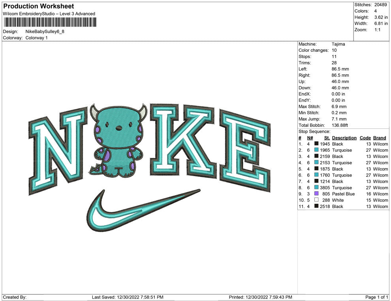The height and width of the screenshot is (301, 391).
Task: Click the Baby Sulley character in the design
Action: pyautogui.click(x=118, y=141)
